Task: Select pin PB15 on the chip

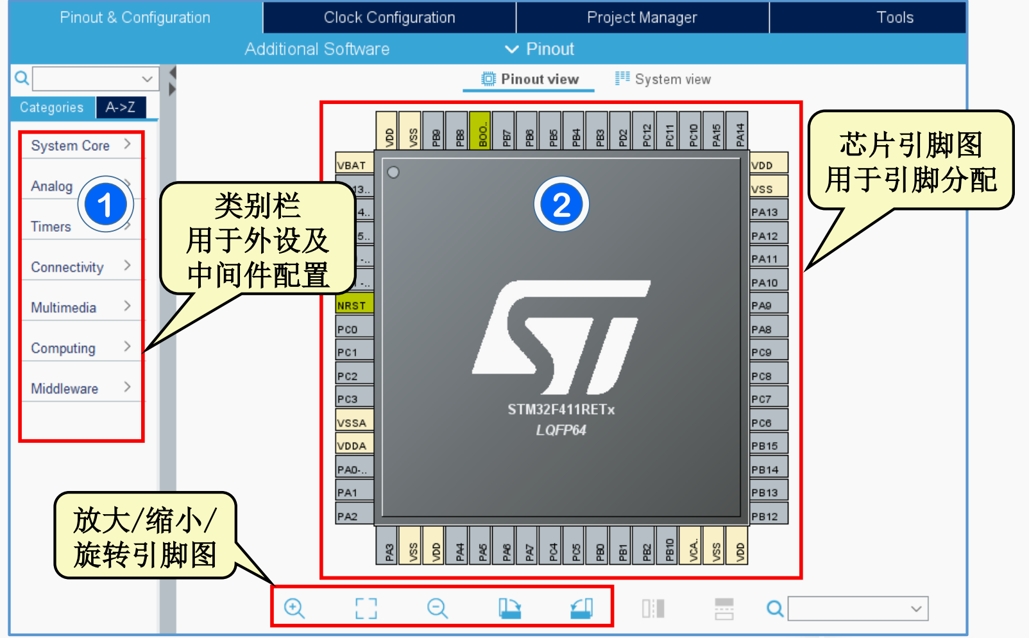Action: click(769, 445)
